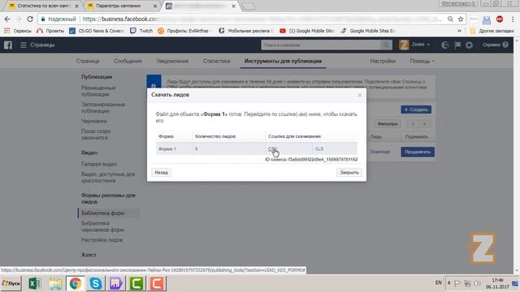Open Excel from the taskbar
The image size is (520, 292).
pyautogui.click(x=34, y=283)
